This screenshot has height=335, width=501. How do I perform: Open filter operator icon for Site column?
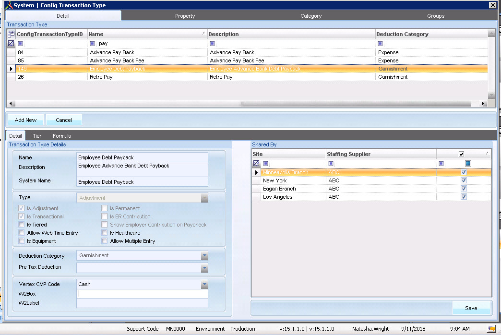tap(265, 163)
